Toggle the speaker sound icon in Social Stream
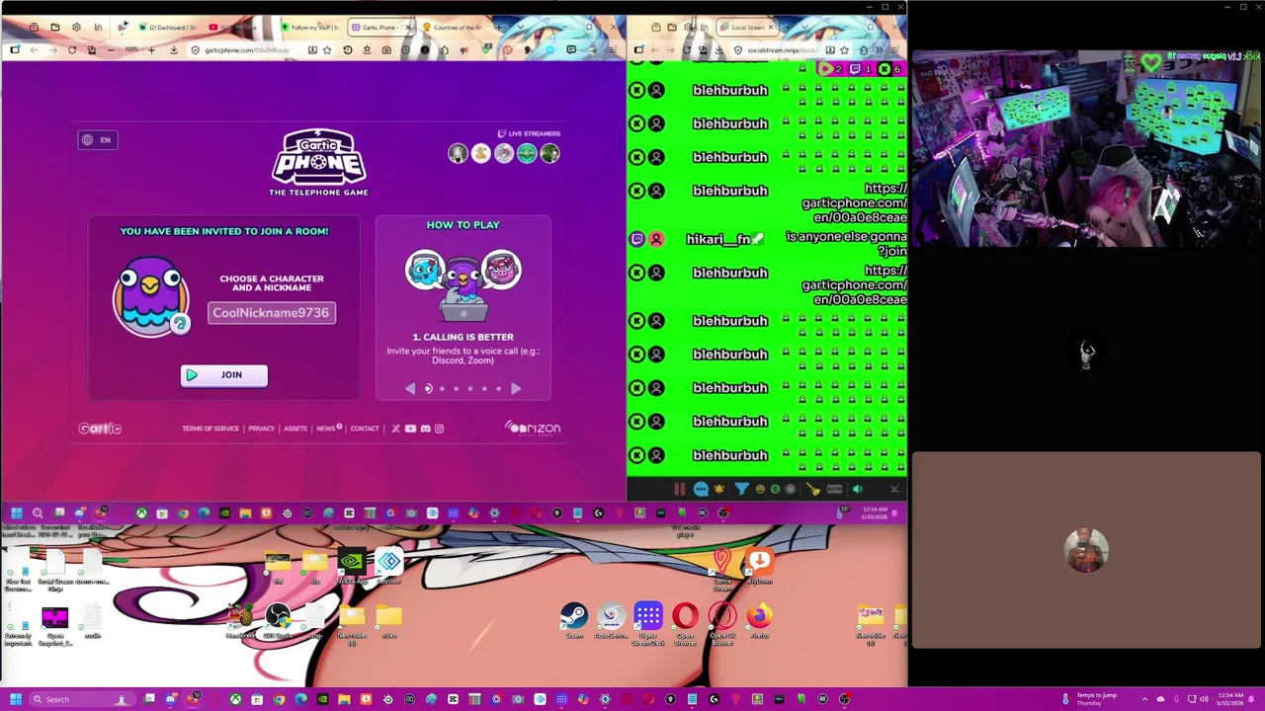This screenshot has height=711, width=1265. click(x=858, y=489)
